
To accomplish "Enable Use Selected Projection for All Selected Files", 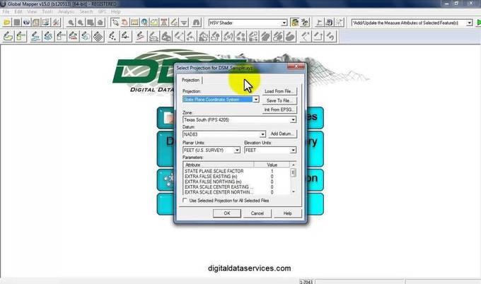I will 185,201.
